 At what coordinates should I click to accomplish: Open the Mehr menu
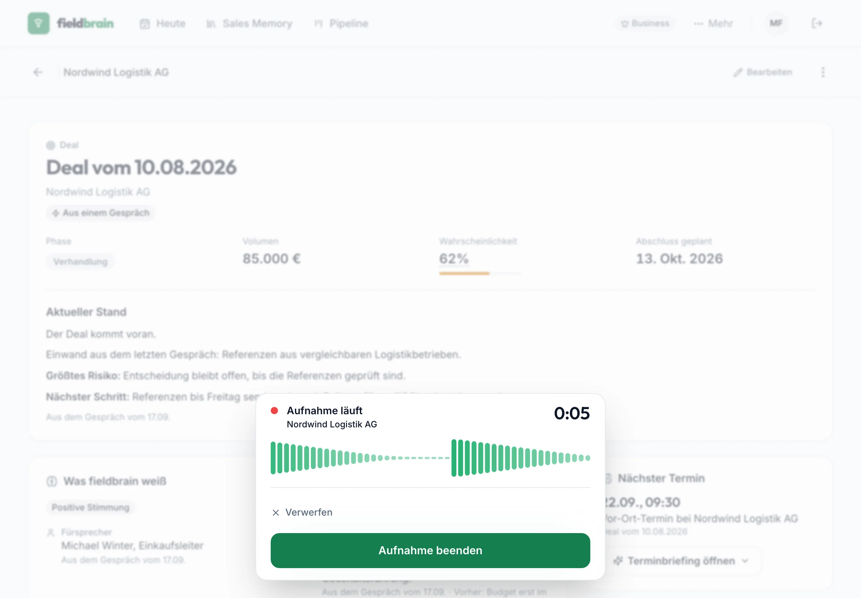713,24
